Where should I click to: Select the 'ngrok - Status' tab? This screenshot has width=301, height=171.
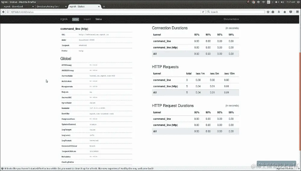click(85, 7)
